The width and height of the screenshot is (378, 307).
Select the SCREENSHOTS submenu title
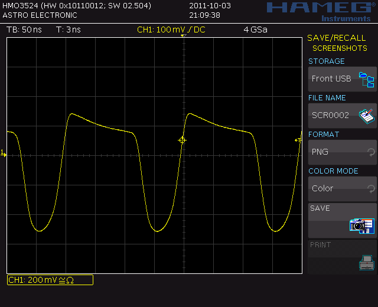click(x=340, y=48)
